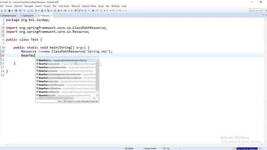Click the class icon beside BeanFactoryAccessor proposal

coord(37,64)
